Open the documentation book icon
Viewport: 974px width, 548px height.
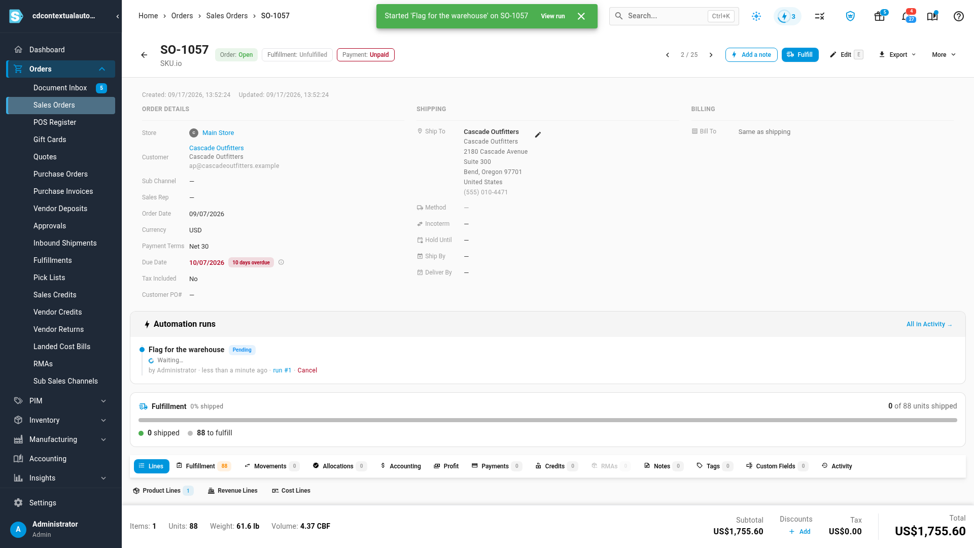tap(932, 16)
